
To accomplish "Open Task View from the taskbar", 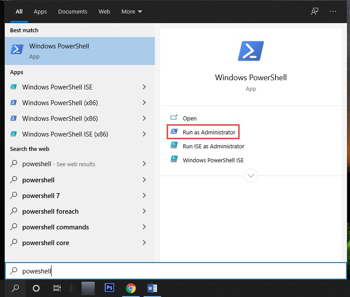I will click(57, 288).
